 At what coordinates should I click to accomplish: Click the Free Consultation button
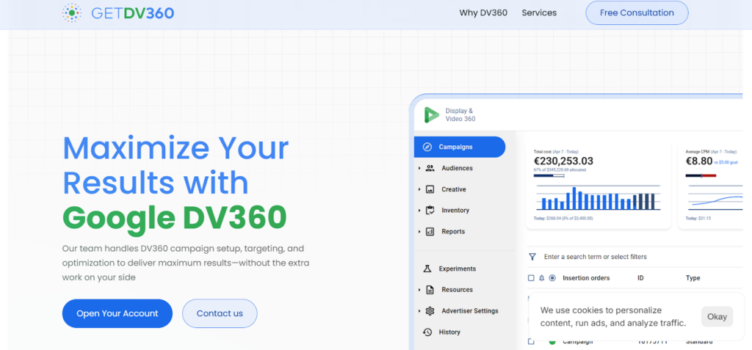click(x=637, y=12)
